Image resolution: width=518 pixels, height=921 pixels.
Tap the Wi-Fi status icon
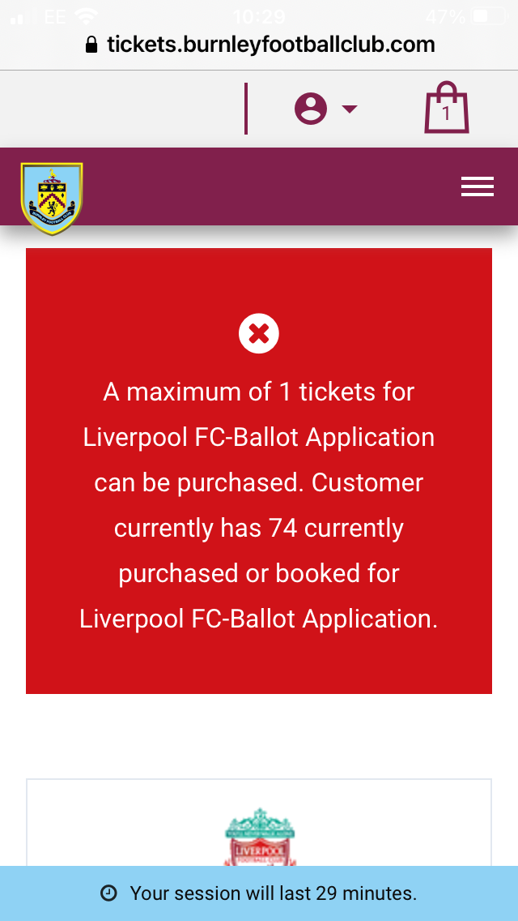(87, 16)
